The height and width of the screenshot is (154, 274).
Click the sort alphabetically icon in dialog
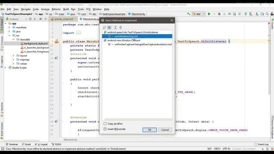(104, 27)
